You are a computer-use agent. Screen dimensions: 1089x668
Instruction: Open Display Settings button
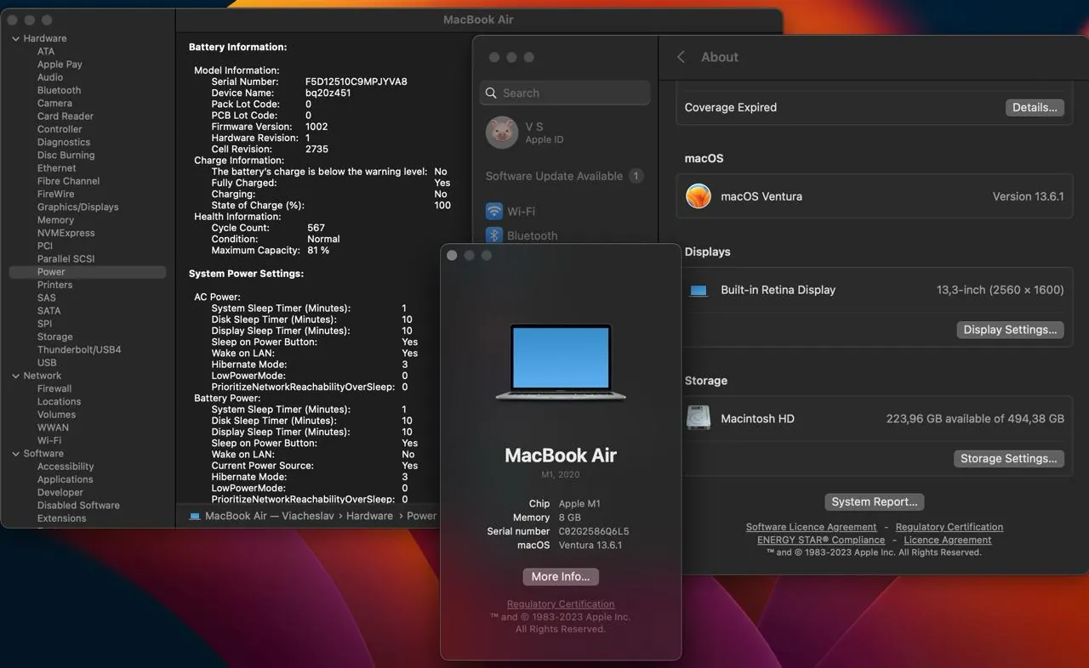(1010, 330)
